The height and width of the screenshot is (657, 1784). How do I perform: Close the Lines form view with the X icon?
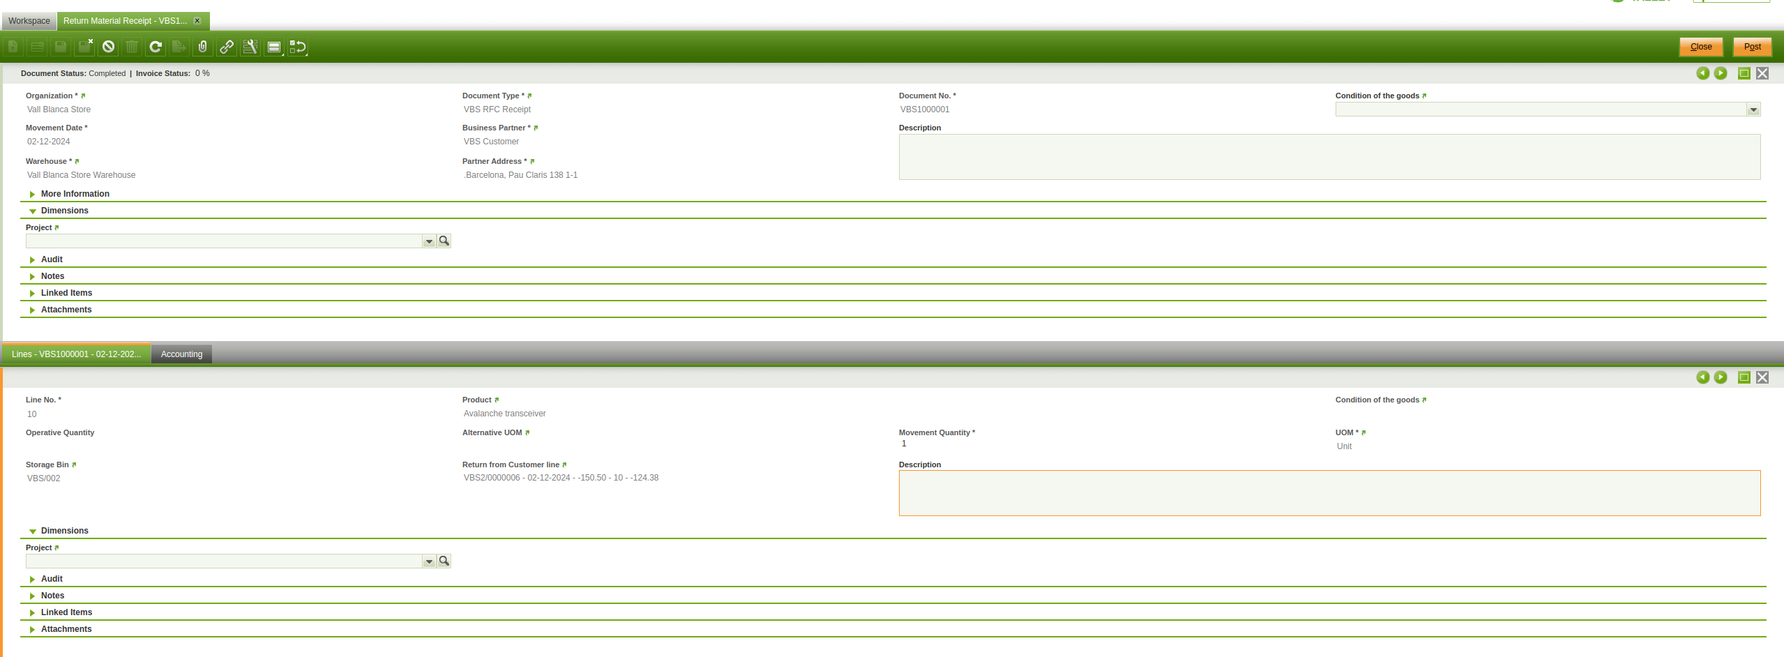pos(1762,377)
